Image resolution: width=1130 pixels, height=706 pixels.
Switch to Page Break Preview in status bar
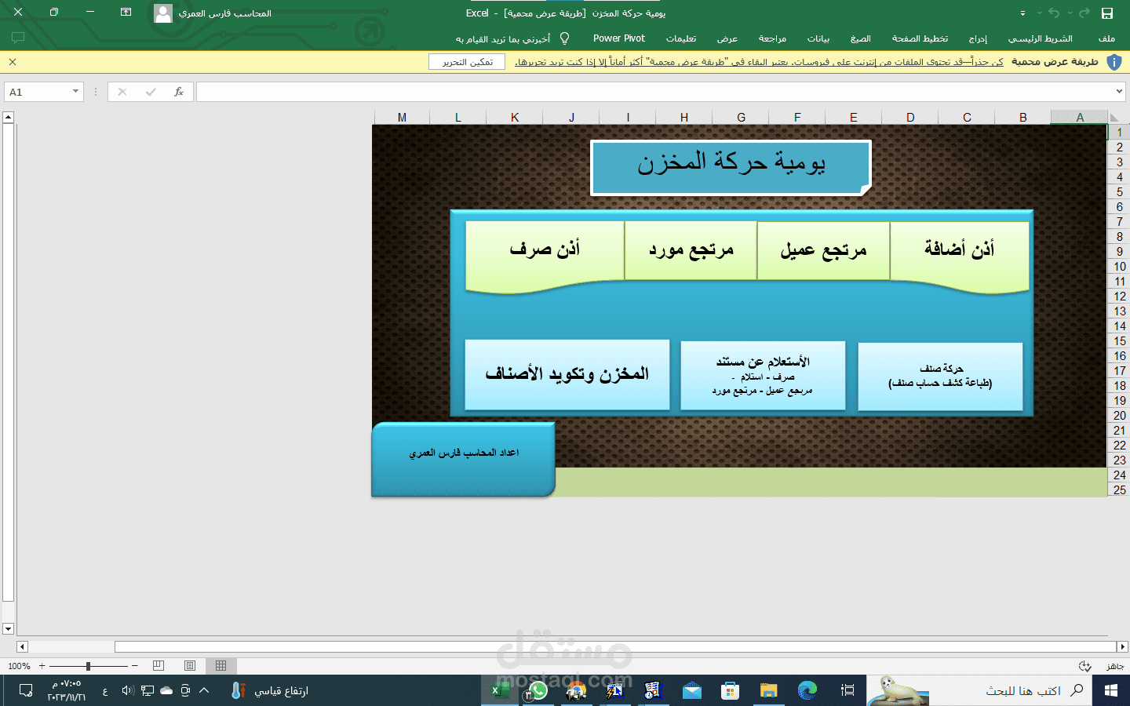tap(159, 665)
